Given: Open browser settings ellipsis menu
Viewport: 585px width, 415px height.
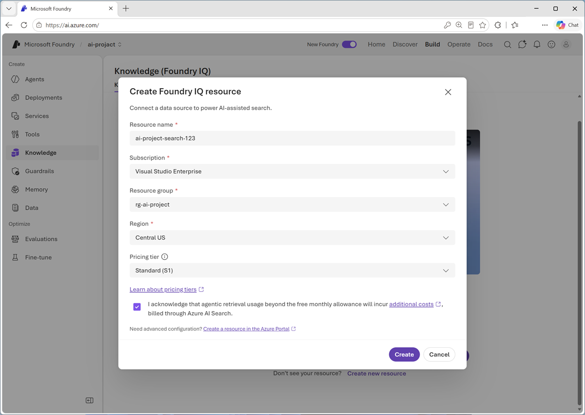Looking at the screenshot, I should coord(545,25).
